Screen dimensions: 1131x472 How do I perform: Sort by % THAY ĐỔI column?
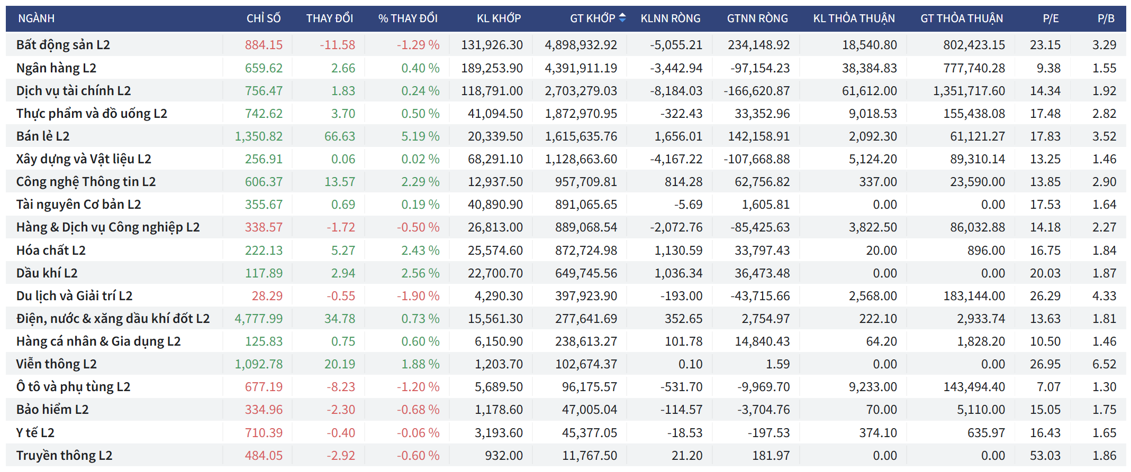coord(408,18)
